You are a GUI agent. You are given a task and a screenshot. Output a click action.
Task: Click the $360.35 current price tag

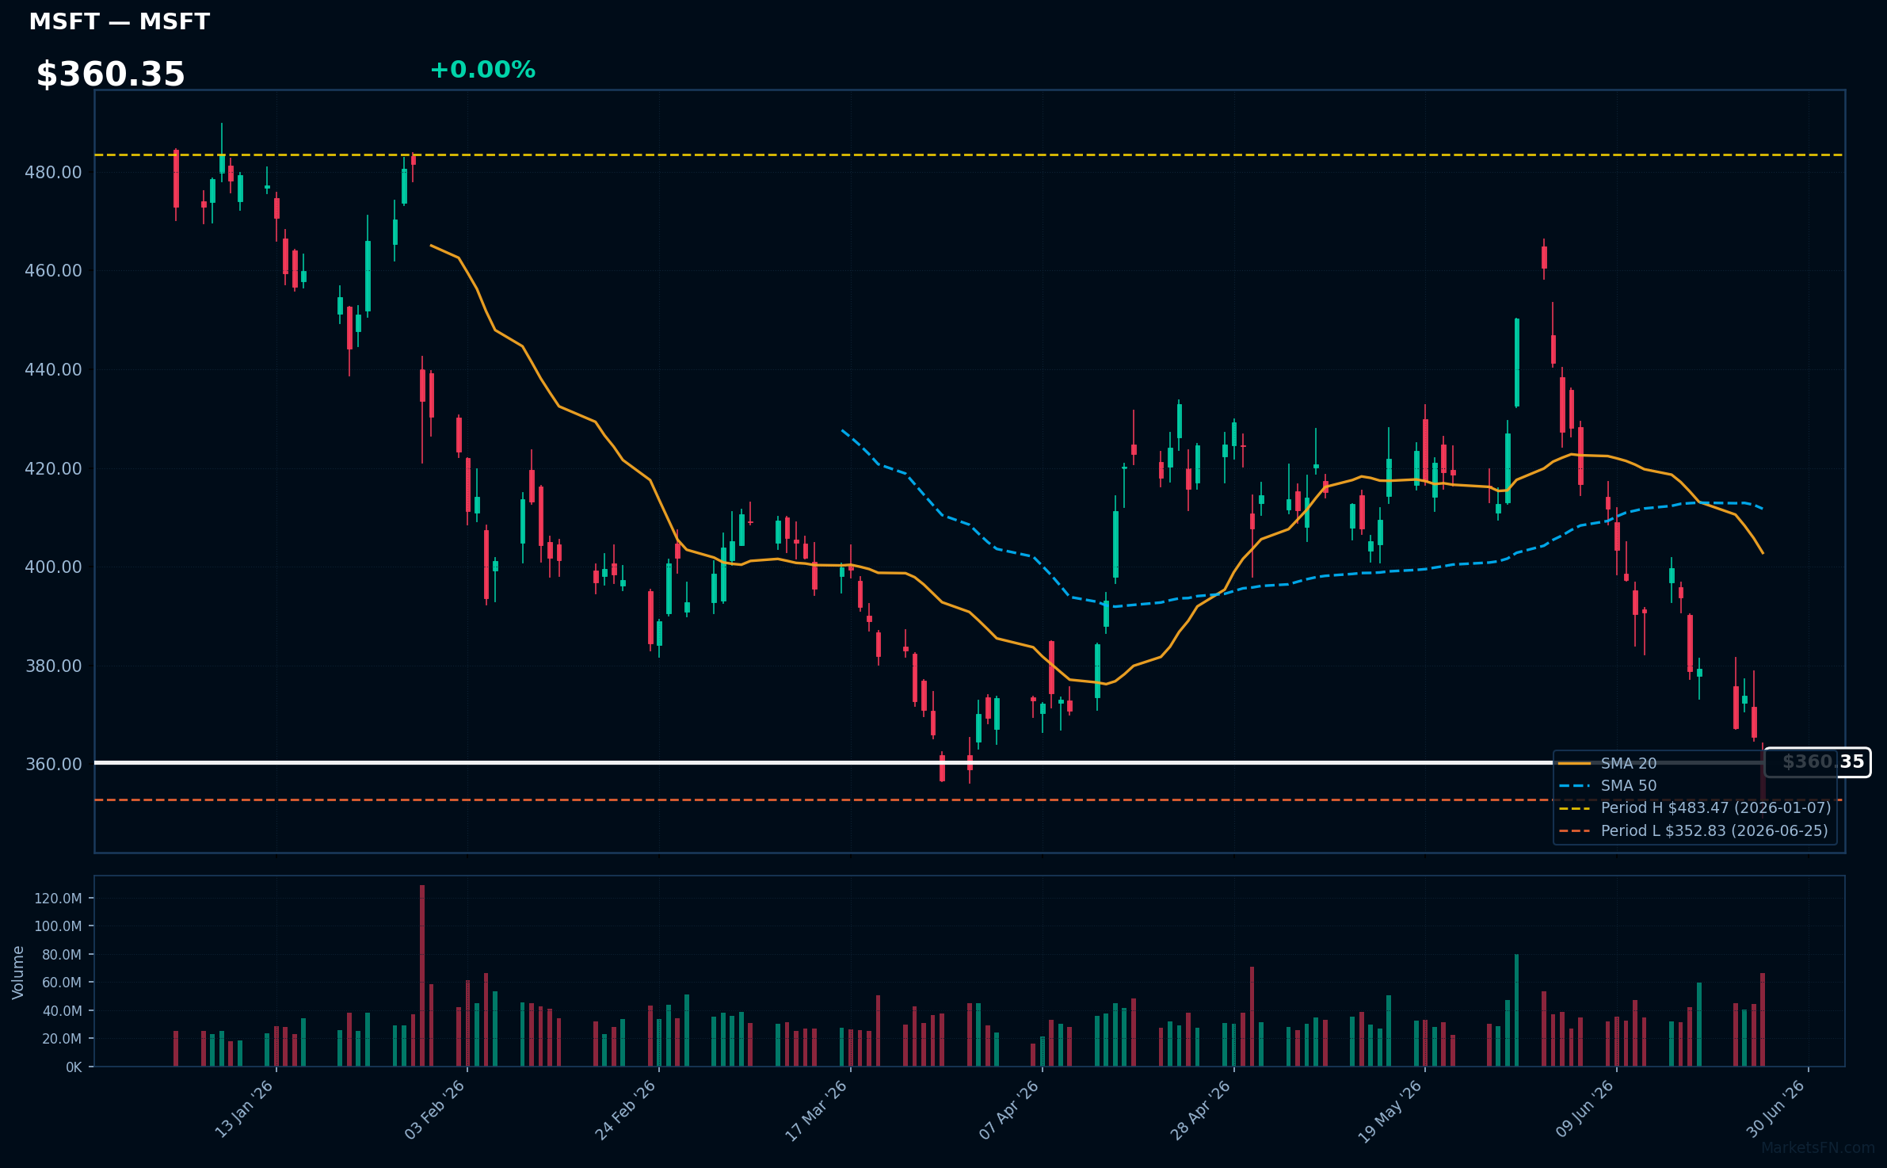1818,762
